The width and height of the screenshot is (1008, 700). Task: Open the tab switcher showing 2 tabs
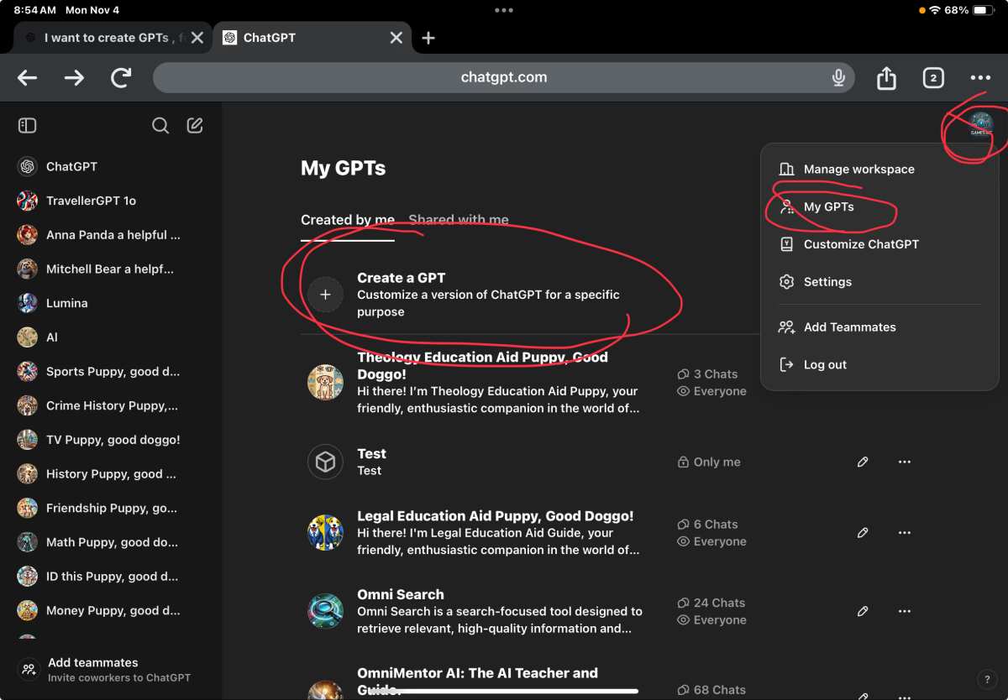(x=932, y=78)
